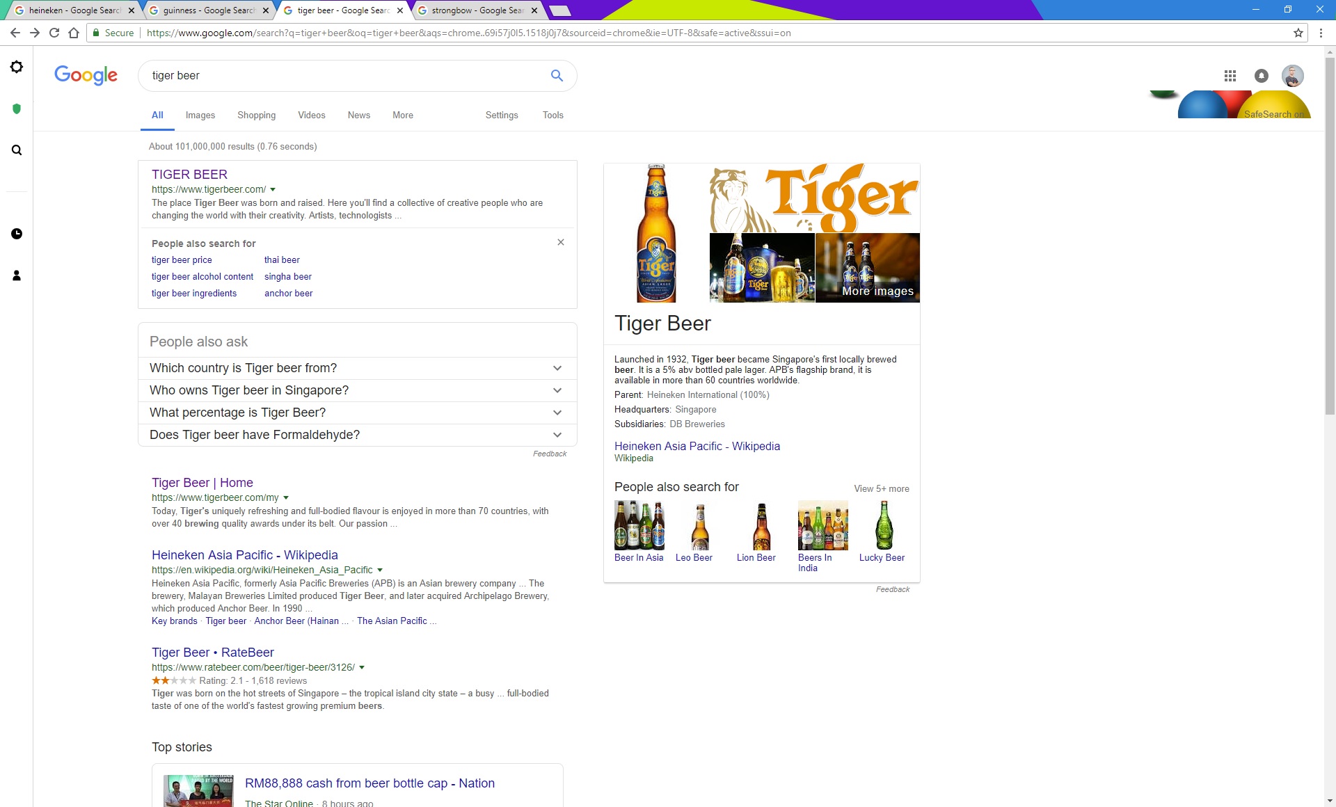Viewport: 1336px width, 807px height.
Task: Open the More search categories menu
Action: 403,115
